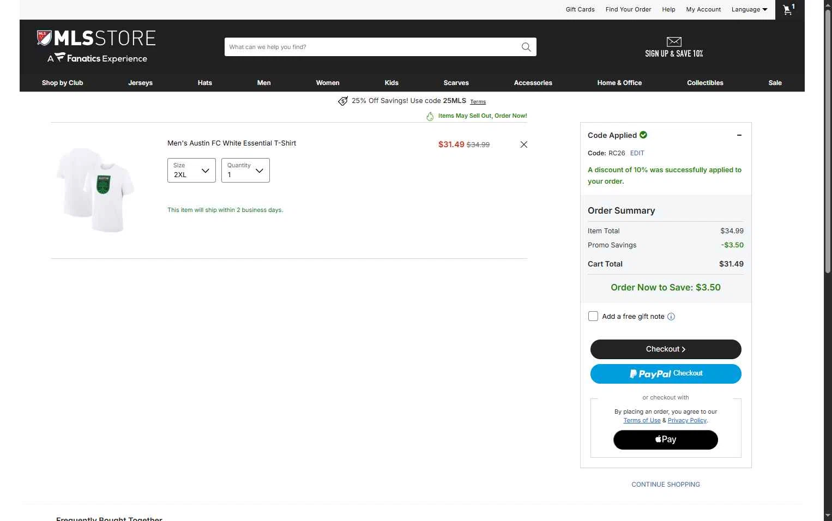The image size is (832, 521).
Task: Remove the Austin FC T-Shirt from cart
Action: (523, 144)
